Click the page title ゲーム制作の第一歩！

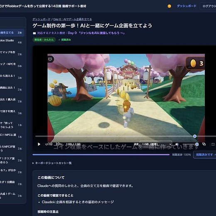(x=92, y=26)
